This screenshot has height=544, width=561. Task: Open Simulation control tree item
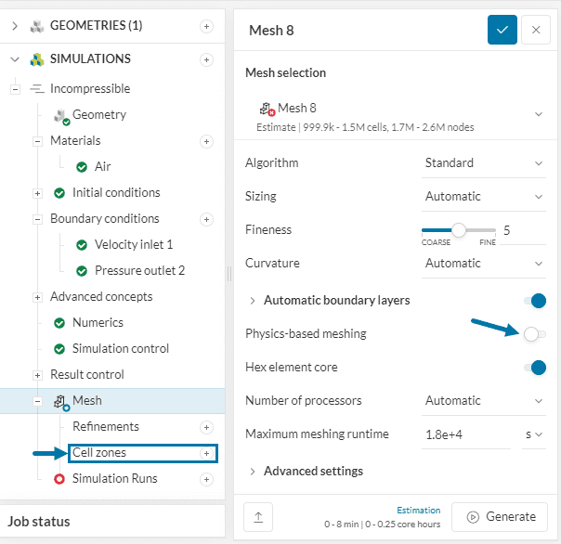[x=121, y=349]
